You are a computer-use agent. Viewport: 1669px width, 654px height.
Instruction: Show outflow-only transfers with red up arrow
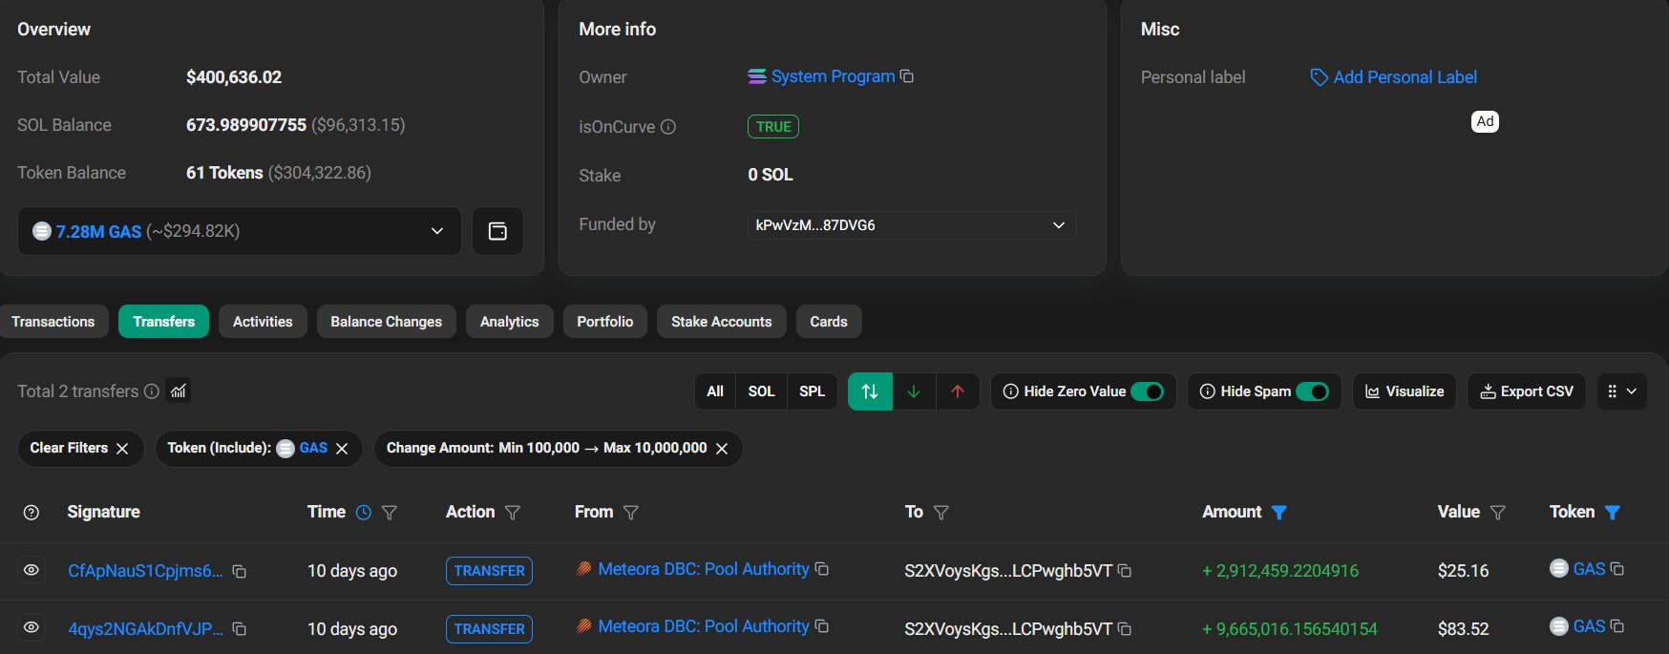(958, 391)
